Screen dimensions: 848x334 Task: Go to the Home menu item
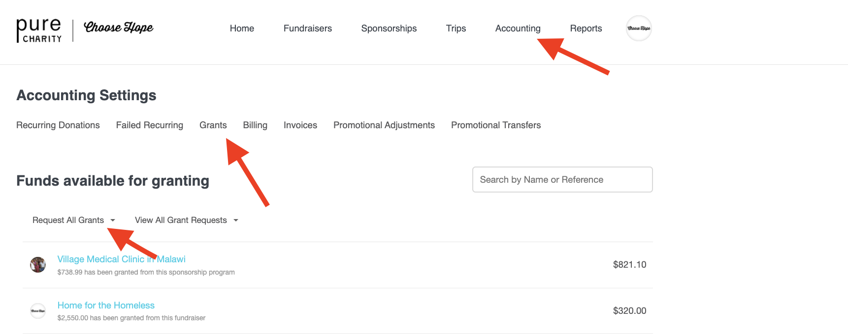tap(242, 28)
